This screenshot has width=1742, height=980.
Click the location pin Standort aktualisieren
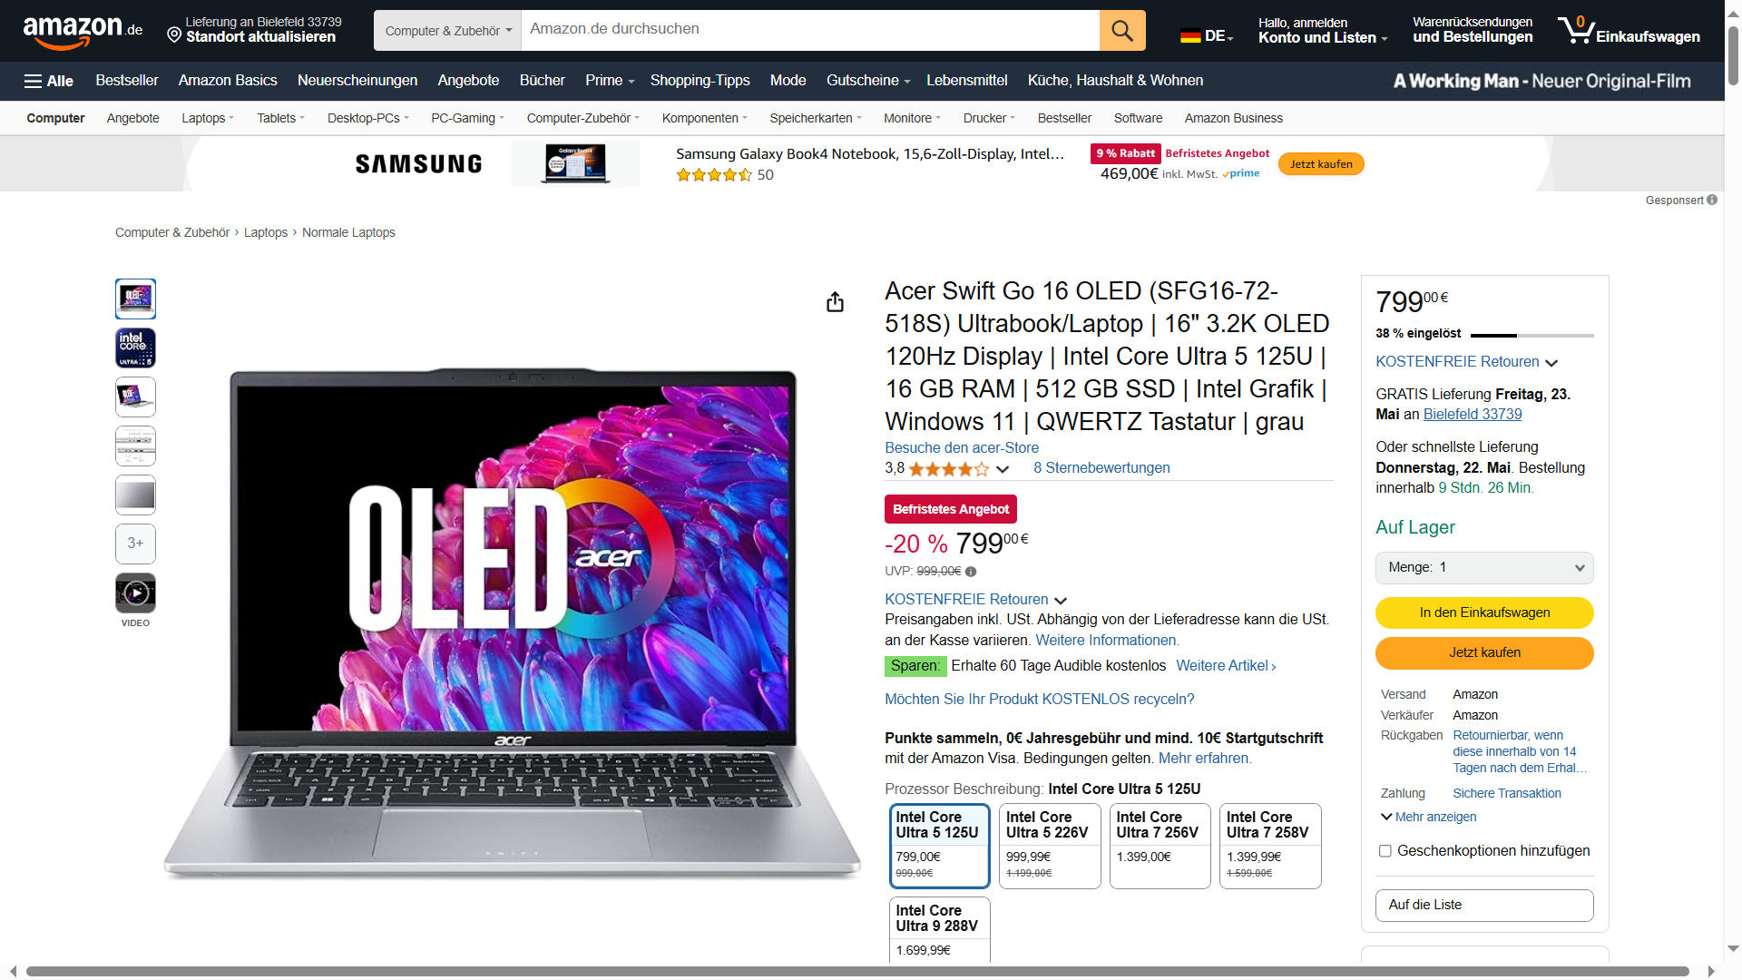(254, 30)
